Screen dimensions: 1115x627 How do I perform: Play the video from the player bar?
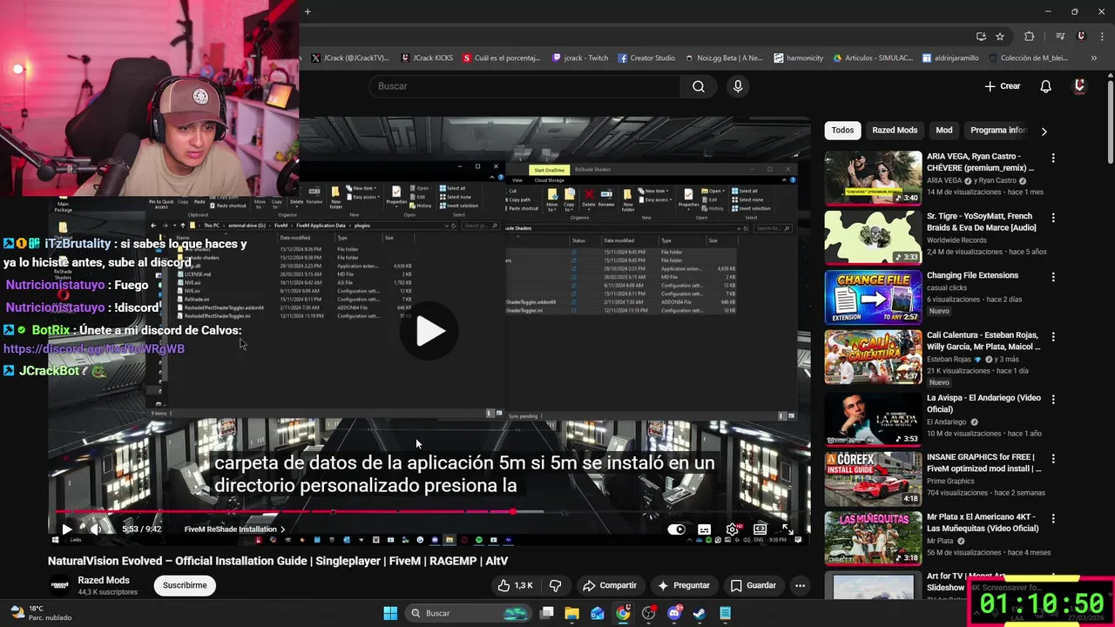coord(67,529)
